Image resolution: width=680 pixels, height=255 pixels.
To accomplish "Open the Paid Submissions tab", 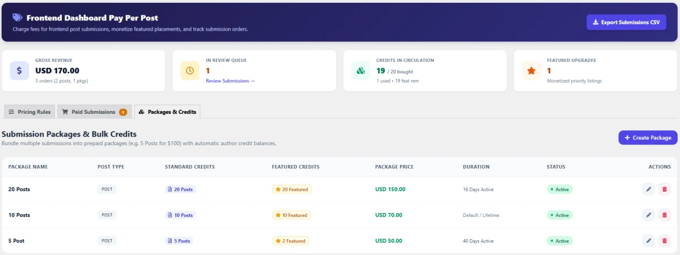I will pos(94,112).
